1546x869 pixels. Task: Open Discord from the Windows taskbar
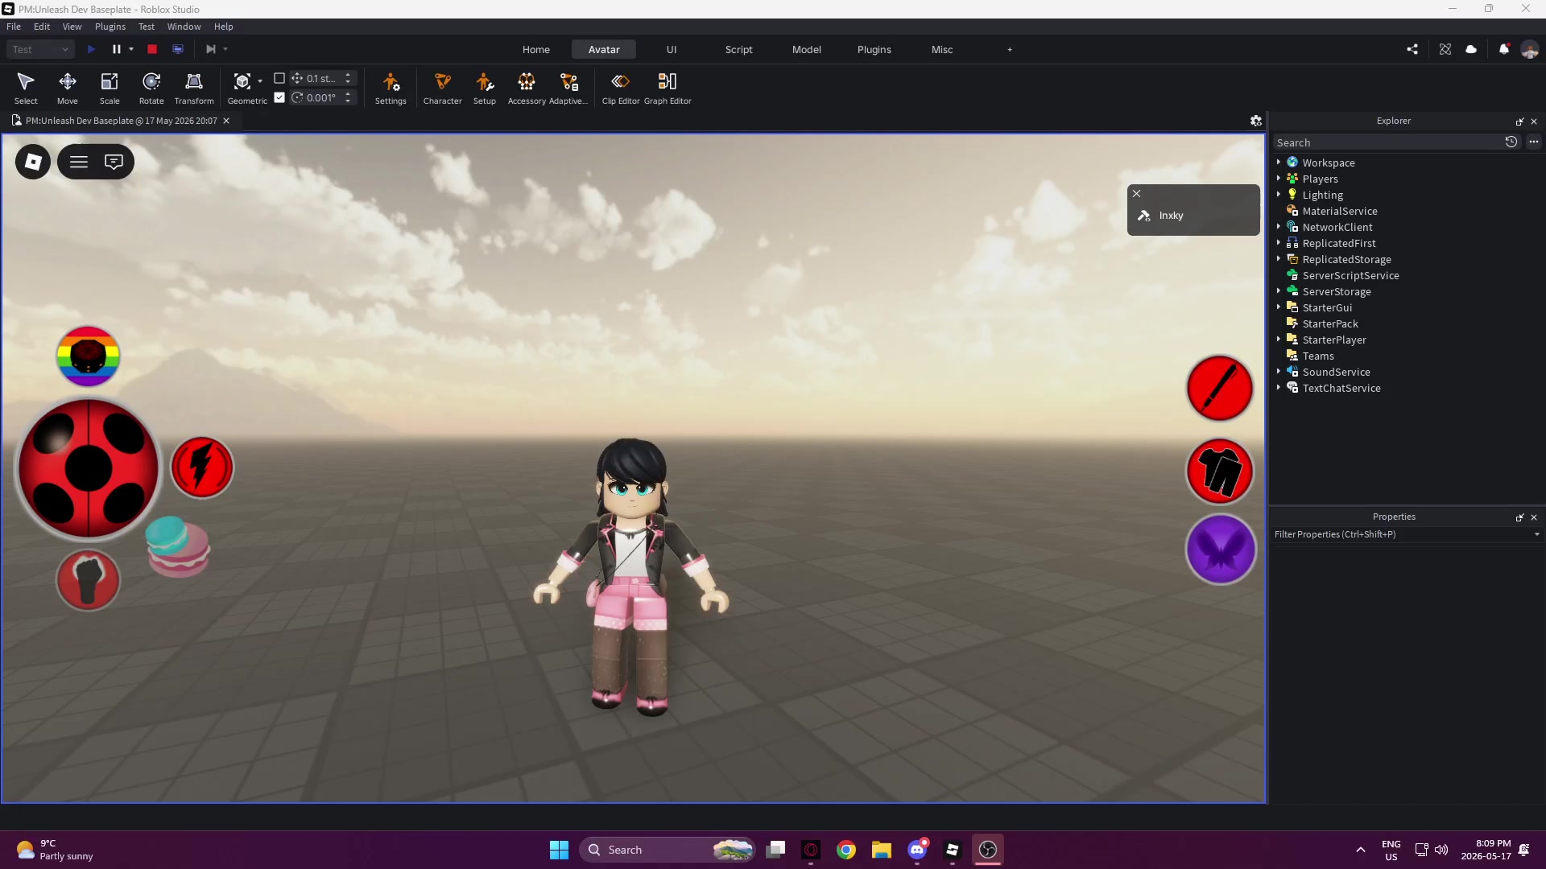pos(917,850)
